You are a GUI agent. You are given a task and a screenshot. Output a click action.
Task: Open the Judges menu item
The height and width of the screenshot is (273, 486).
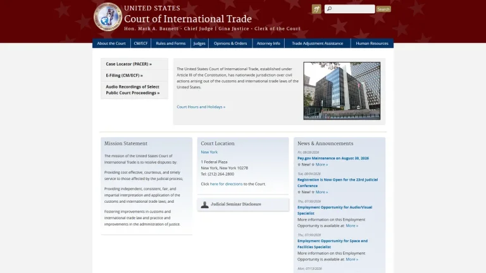pyautogui.click(x=199, y=44)
